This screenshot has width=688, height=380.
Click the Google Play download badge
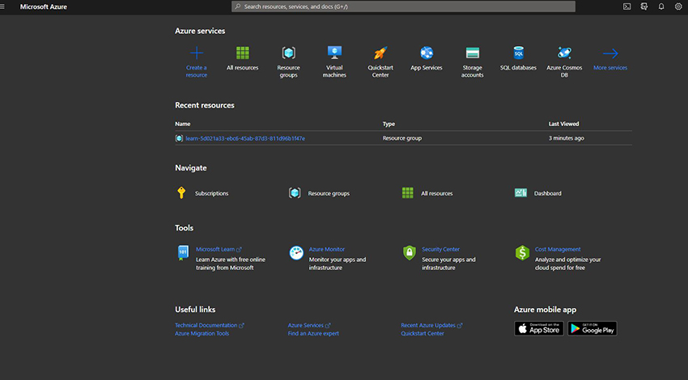pyautogui.click(x=592, y=329)
